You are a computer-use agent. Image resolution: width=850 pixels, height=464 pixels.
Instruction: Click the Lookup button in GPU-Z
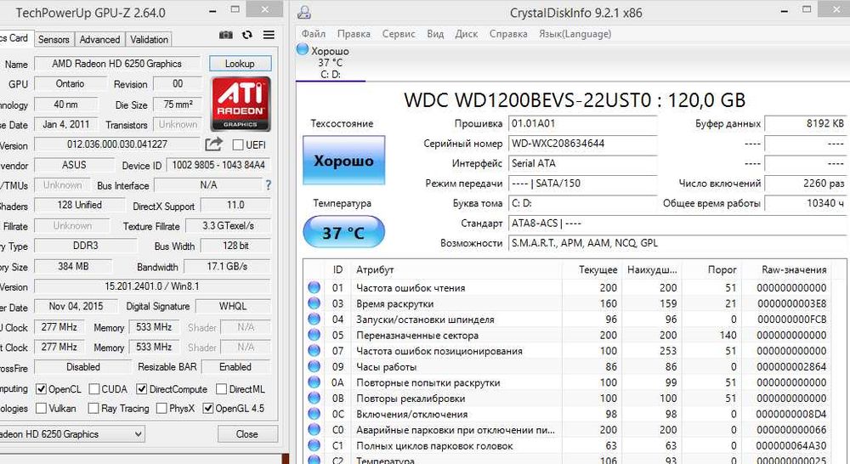point(241,64)
